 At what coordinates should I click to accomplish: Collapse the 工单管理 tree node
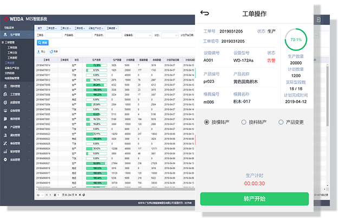coord(3,42)
